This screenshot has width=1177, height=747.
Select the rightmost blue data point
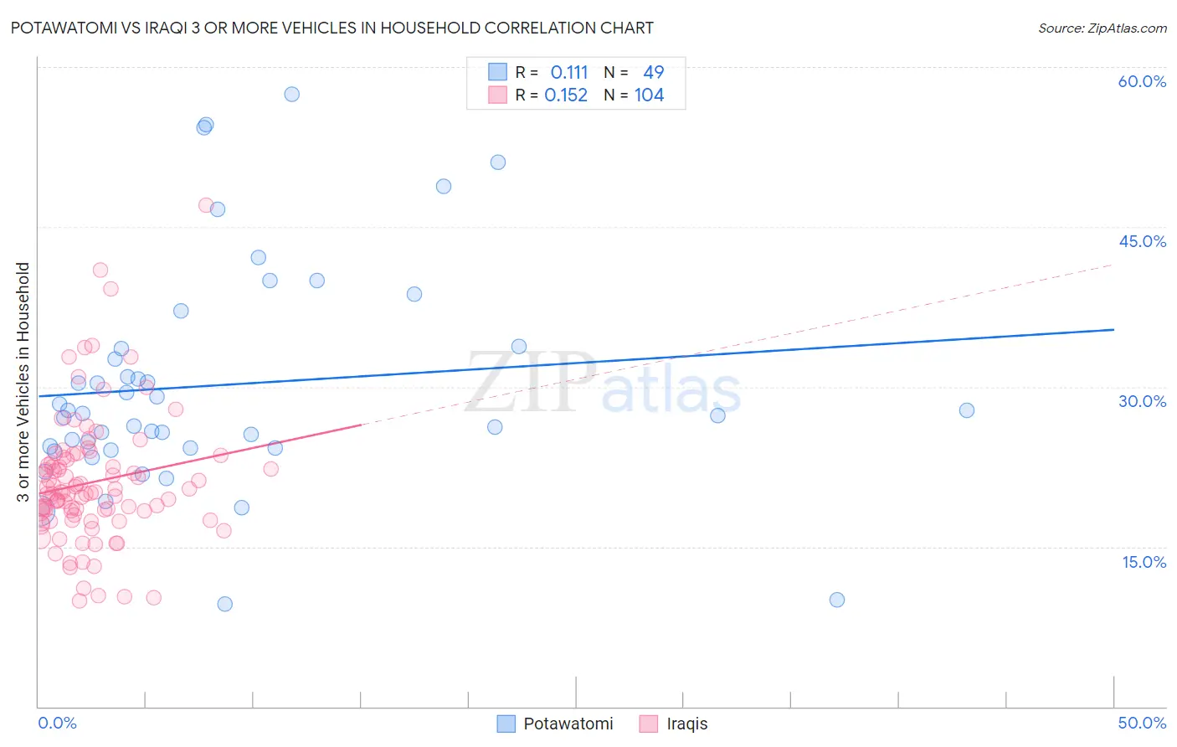point(966,410)
